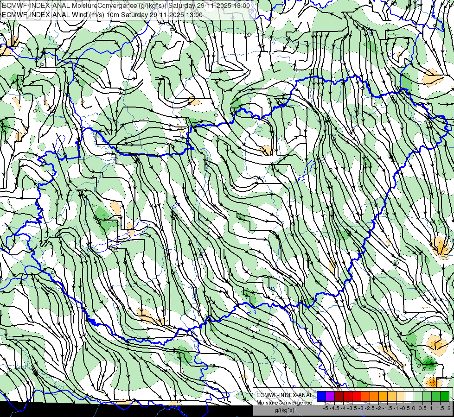Click the '-0.5' legend tick label

405,408
